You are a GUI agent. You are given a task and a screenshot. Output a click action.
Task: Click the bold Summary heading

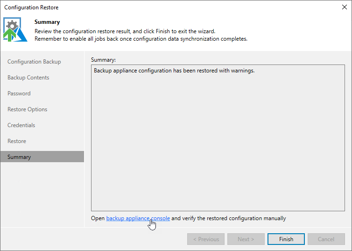(x=47, y=22)
